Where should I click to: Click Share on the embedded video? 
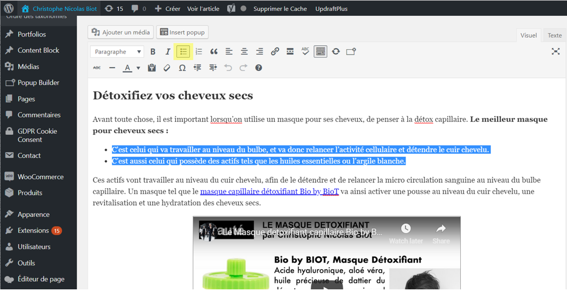(441, 234)
